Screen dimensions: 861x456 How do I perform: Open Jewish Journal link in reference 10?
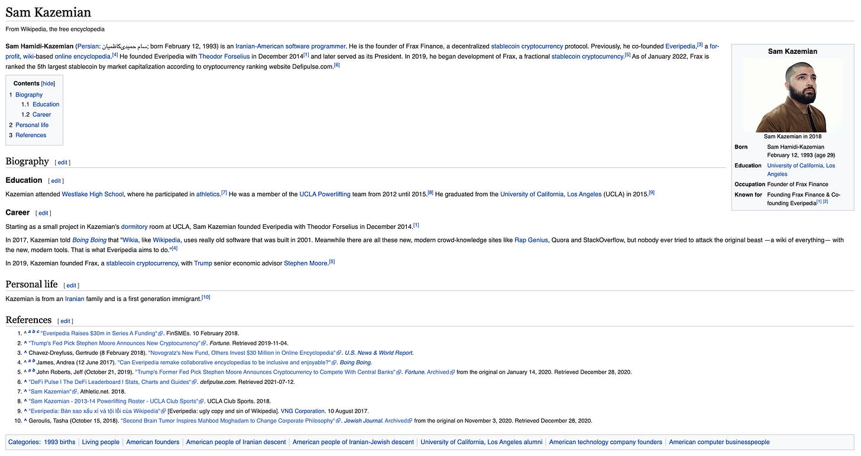[x=362, y=421]
